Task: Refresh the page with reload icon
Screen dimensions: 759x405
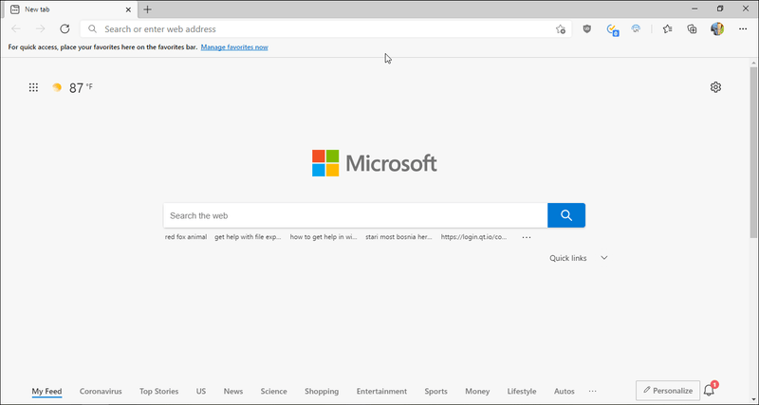Action: [x=65, y=29]
